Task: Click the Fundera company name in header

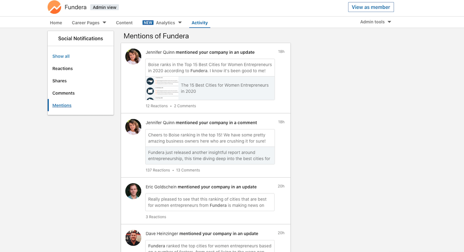Action: [76, 7]
